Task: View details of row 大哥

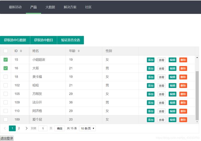Action: [x=161, y=68]
